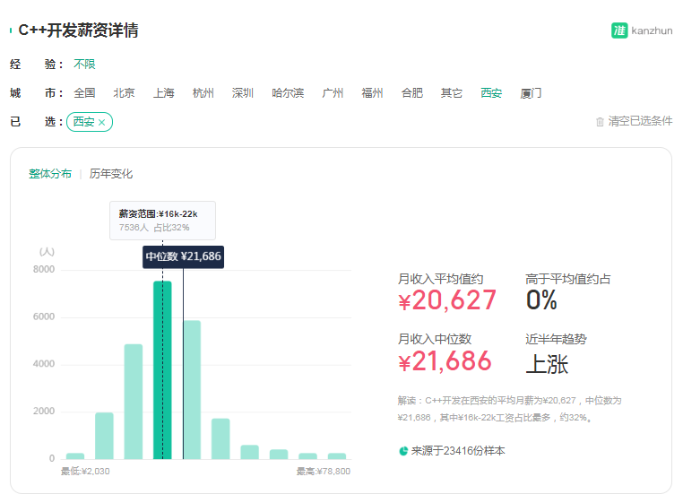Viewport: 683px width, 503px height.
Task: Click the 中位数 ¥21,686 median label
Action: point(183,256)
